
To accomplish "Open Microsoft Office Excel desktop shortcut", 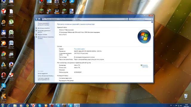I will [x=11, y=34].
